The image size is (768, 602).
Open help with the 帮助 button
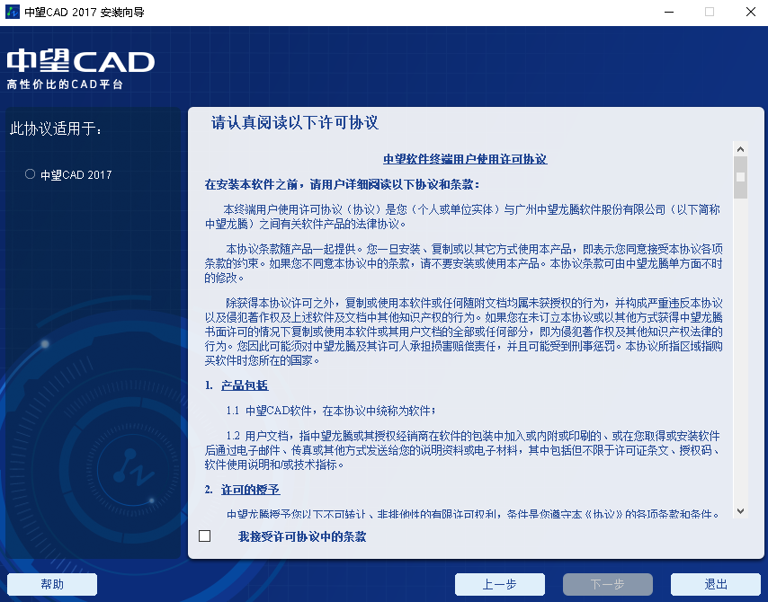point(52,584)
